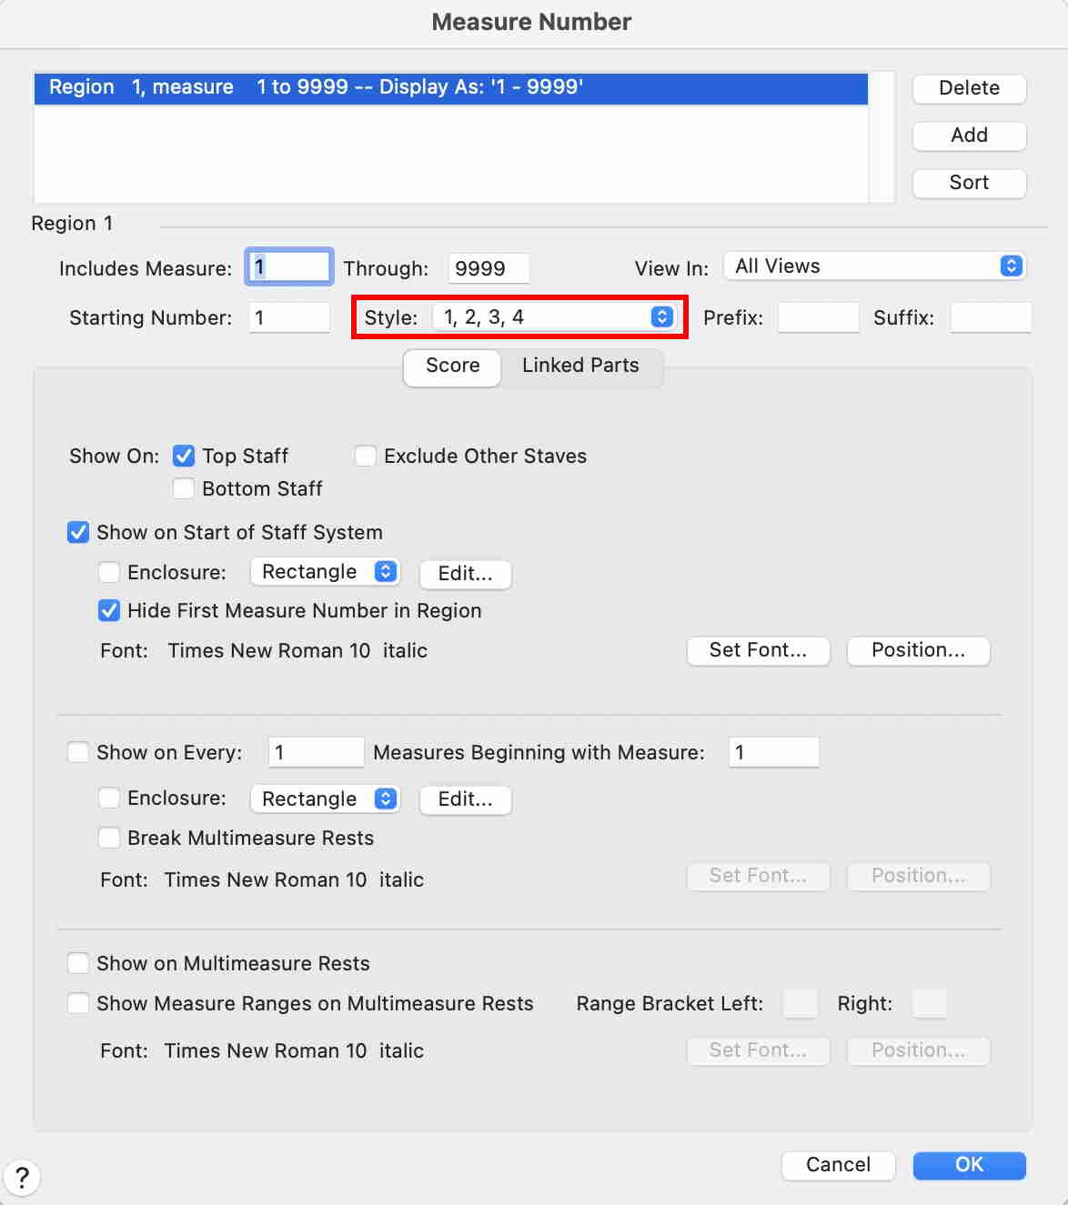This screenshot has height=1205, width=1068.
Task: Select Region 1 entry in the list
Action: [450, 87]
